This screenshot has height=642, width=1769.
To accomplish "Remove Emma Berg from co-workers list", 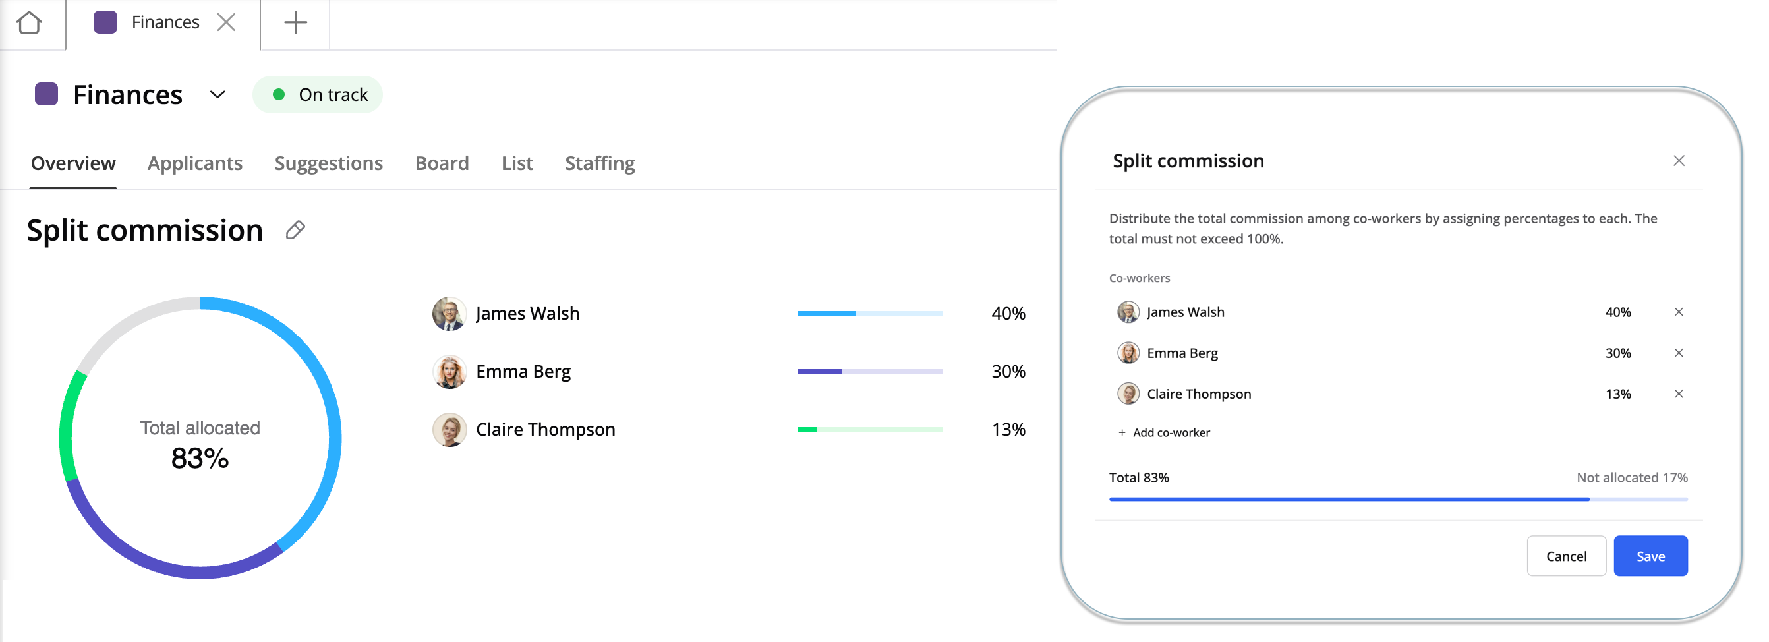I will 1678,353.
